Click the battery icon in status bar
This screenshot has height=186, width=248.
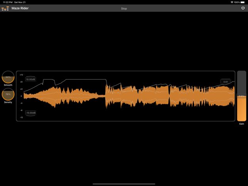click(x=243, y=2)
